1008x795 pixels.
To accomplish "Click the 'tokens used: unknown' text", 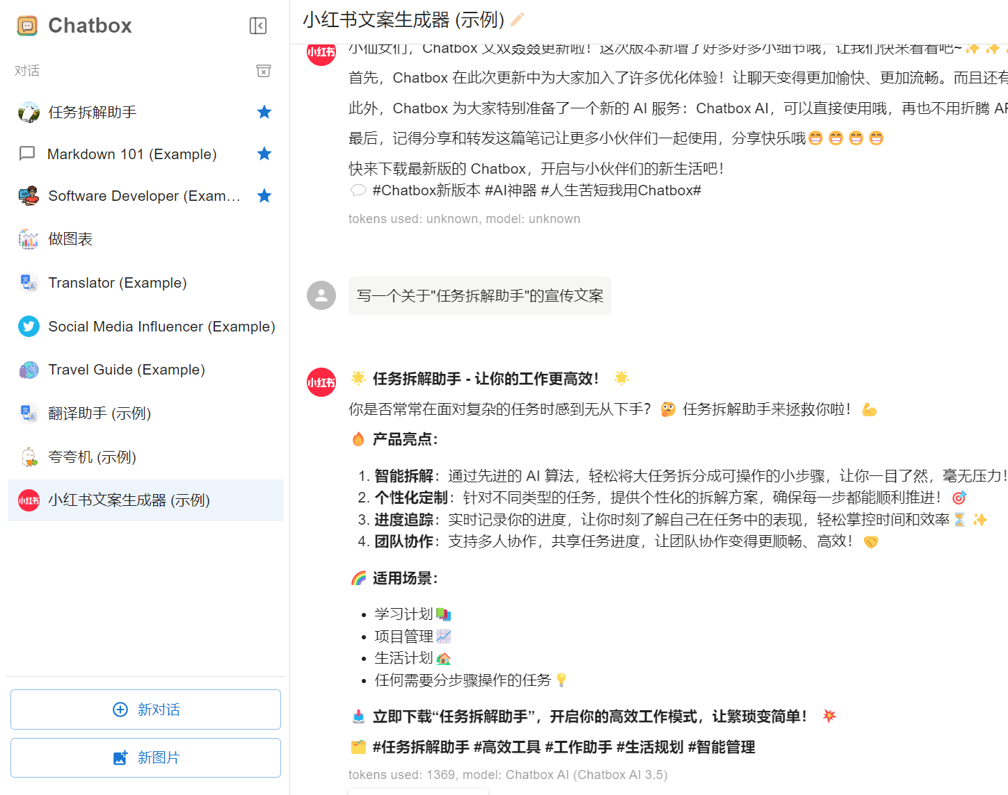I will click(464, 219).
